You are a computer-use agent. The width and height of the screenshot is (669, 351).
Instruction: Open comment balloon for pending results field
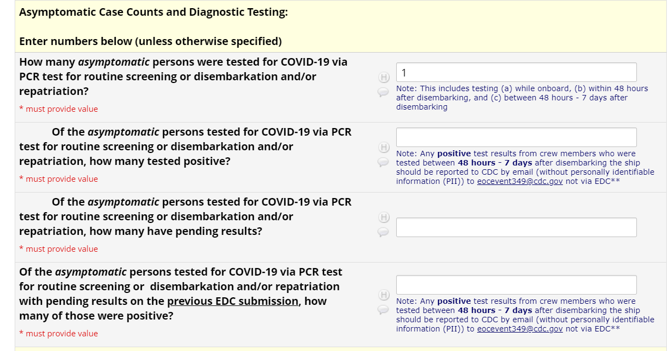tap(383, 232)
